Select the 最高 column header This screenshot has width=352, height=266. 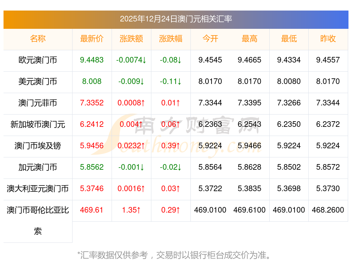tap(250, 39)
